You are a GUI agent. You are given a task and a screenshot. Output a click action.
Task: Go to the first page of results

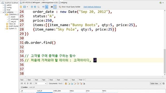coord(22,83)
